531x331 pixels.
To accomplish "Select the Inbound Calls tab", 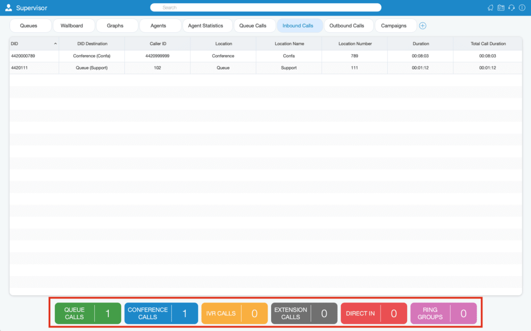I will tap(300, 26).
